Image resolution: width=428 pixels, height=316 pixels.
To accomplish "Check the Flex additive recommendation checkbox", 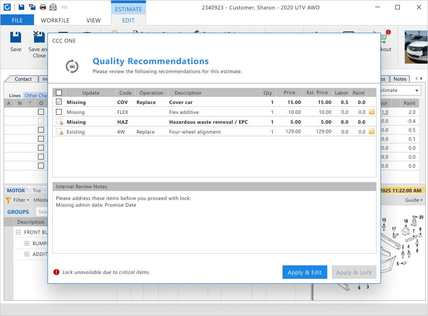I will click(59, 112).
